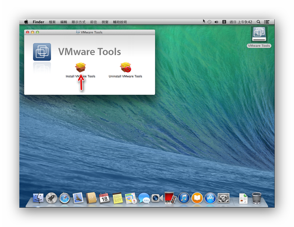
Task: Open the Install VMware Tools package icon
Action: 81,67
